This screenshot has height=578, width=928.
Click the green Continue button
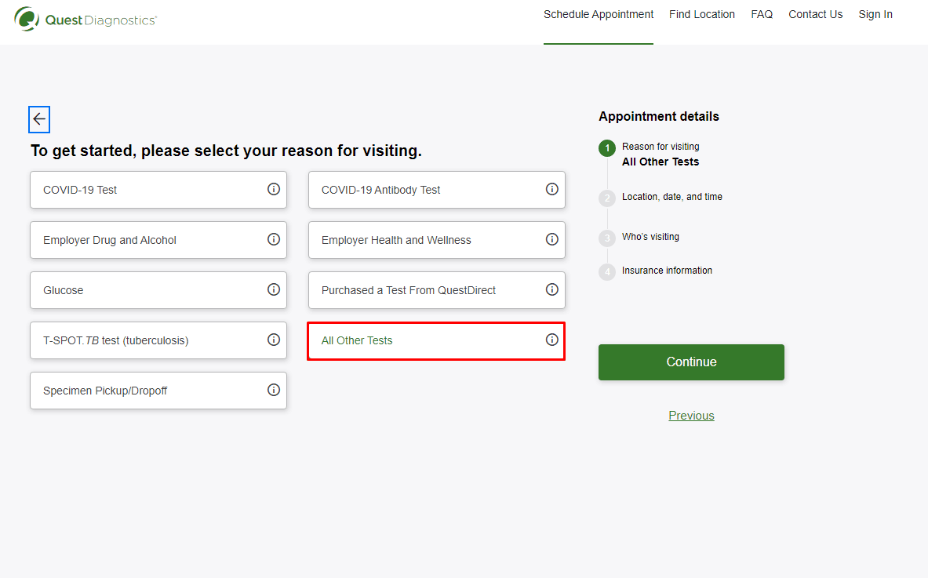(x=691, y=362)
